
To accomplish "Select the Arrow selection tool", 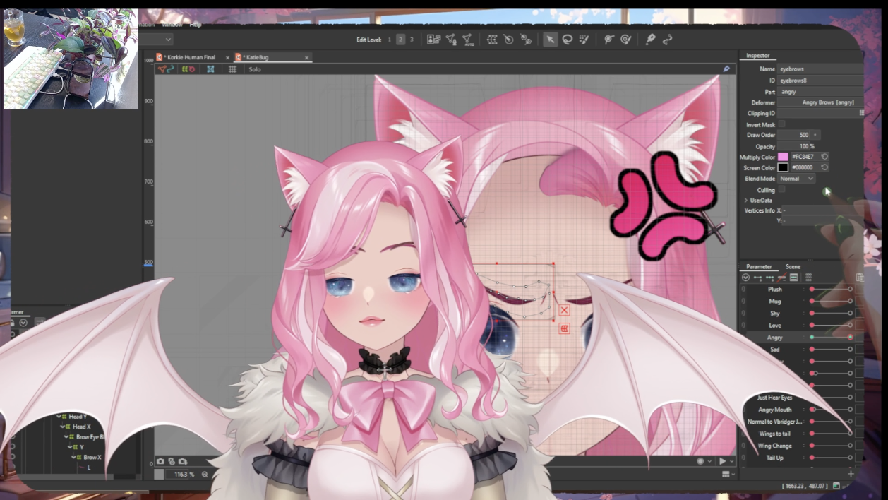I will click(550, 40).
